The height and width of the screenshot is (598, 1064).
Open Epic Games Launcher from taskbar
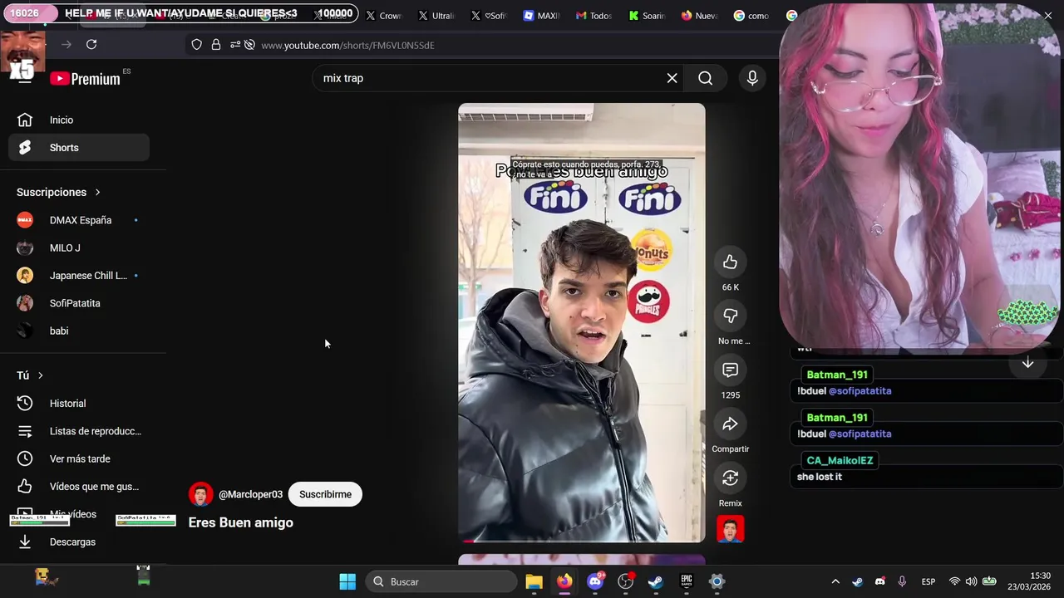[x=687, y=581]
